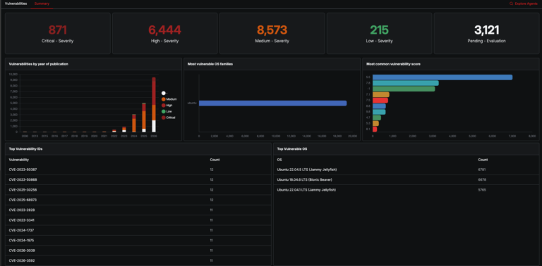Click 'Most common vulnerability score' panel title
This screenshot has height=266, width=542.
click(x=393, y=64)
